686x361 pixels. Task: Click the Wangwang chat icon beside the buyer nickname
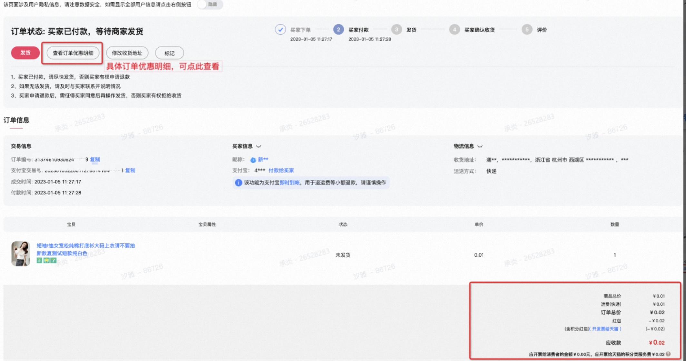(x=253, y=160)
